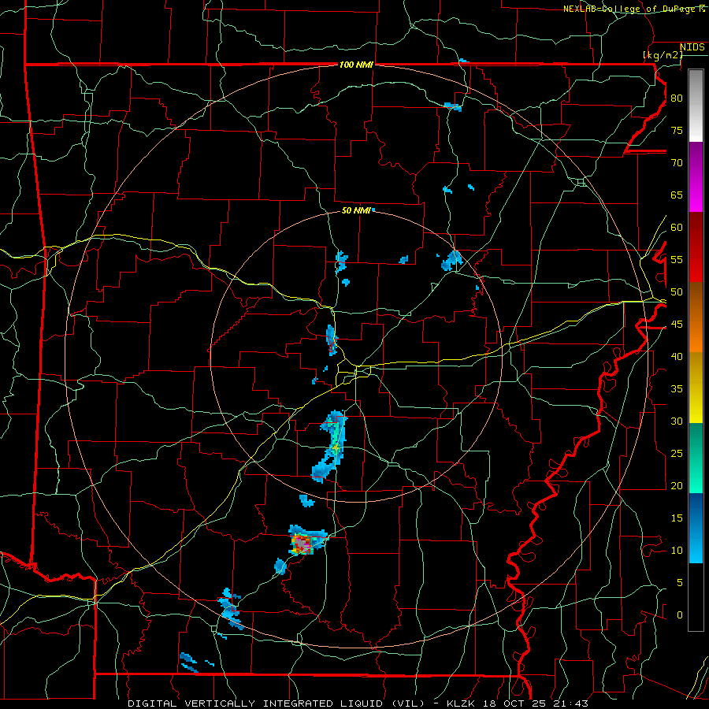
Task: Click the NIDS label above color scale
Action: (x=692, y=47)
